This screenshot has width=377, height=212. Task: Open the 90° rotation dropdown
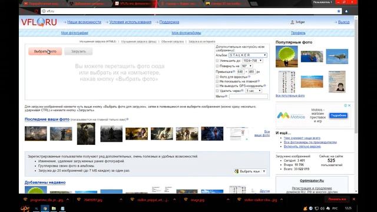(x=247, y=66)
